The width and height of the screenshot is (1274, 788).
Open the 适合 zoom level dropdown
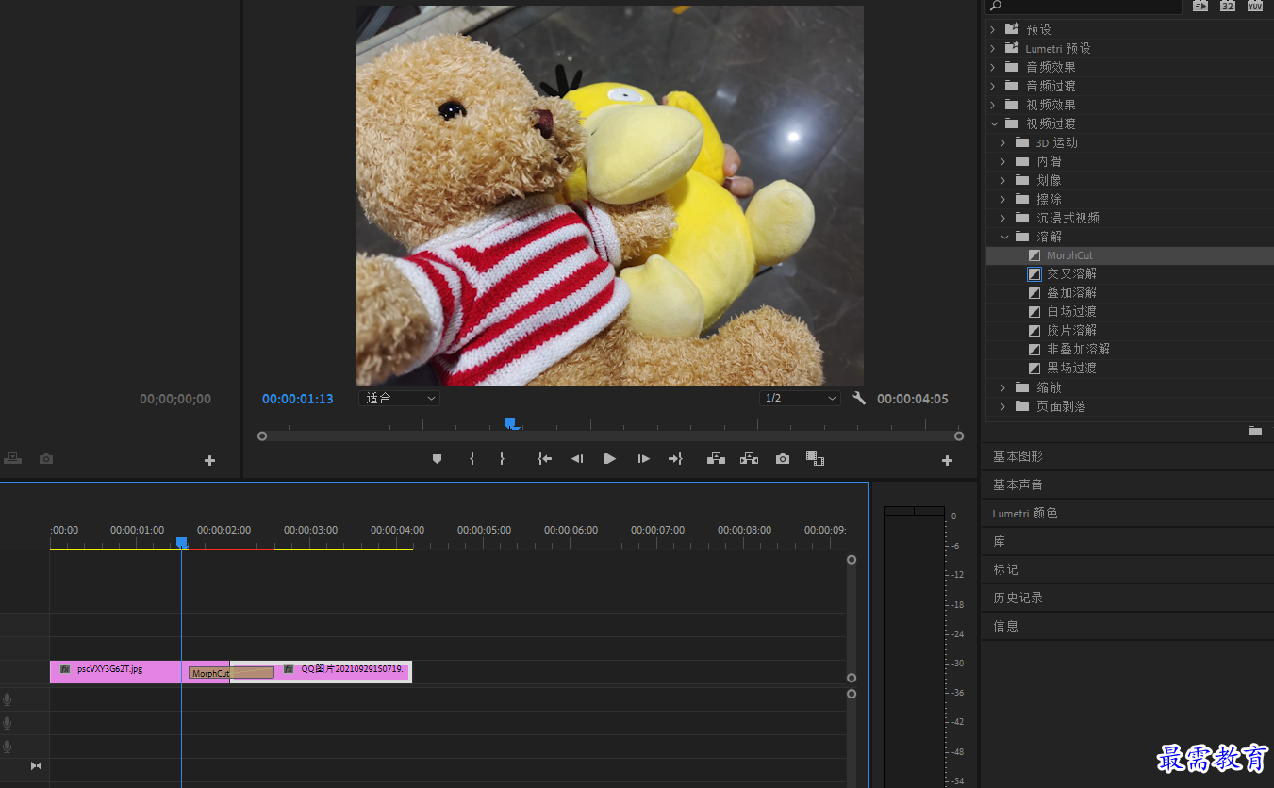399,399
